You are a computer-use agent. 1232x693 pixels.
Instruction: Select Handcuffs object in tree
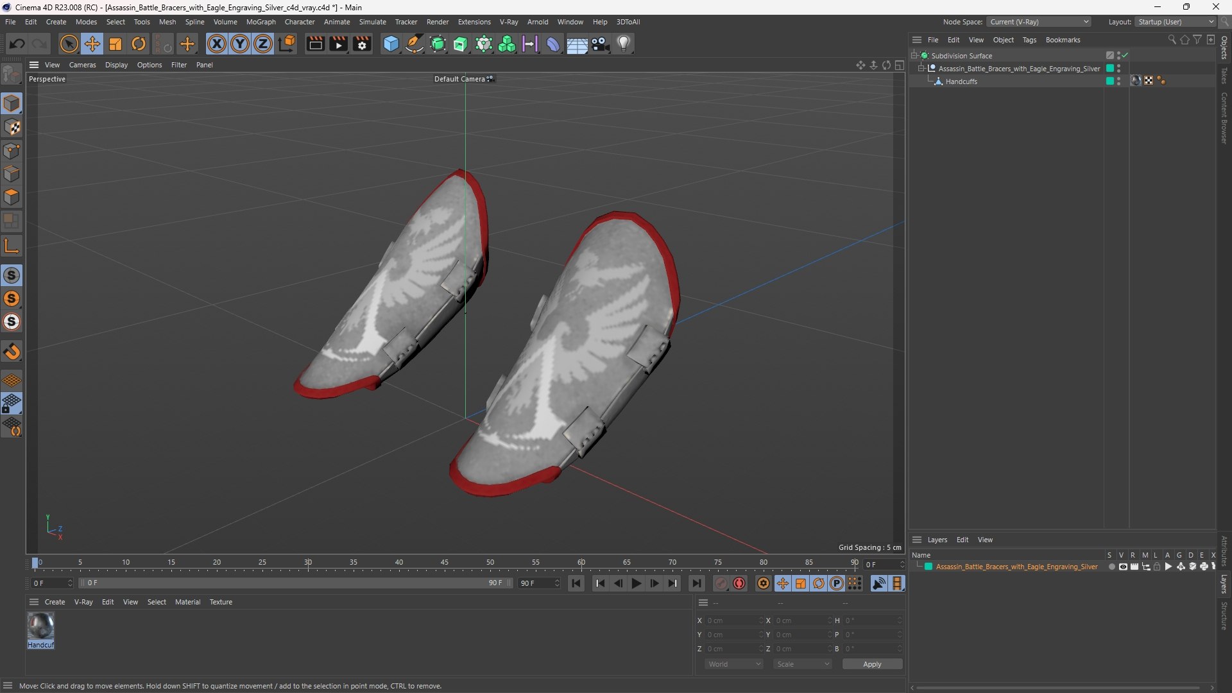[x=961, y=81]
